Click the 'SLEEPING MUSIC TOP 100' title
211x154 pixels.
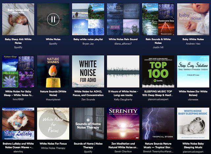(158, 93)
